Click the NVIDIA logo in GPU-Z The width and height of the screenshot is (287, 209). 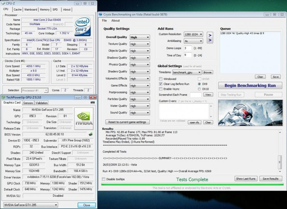84,119
